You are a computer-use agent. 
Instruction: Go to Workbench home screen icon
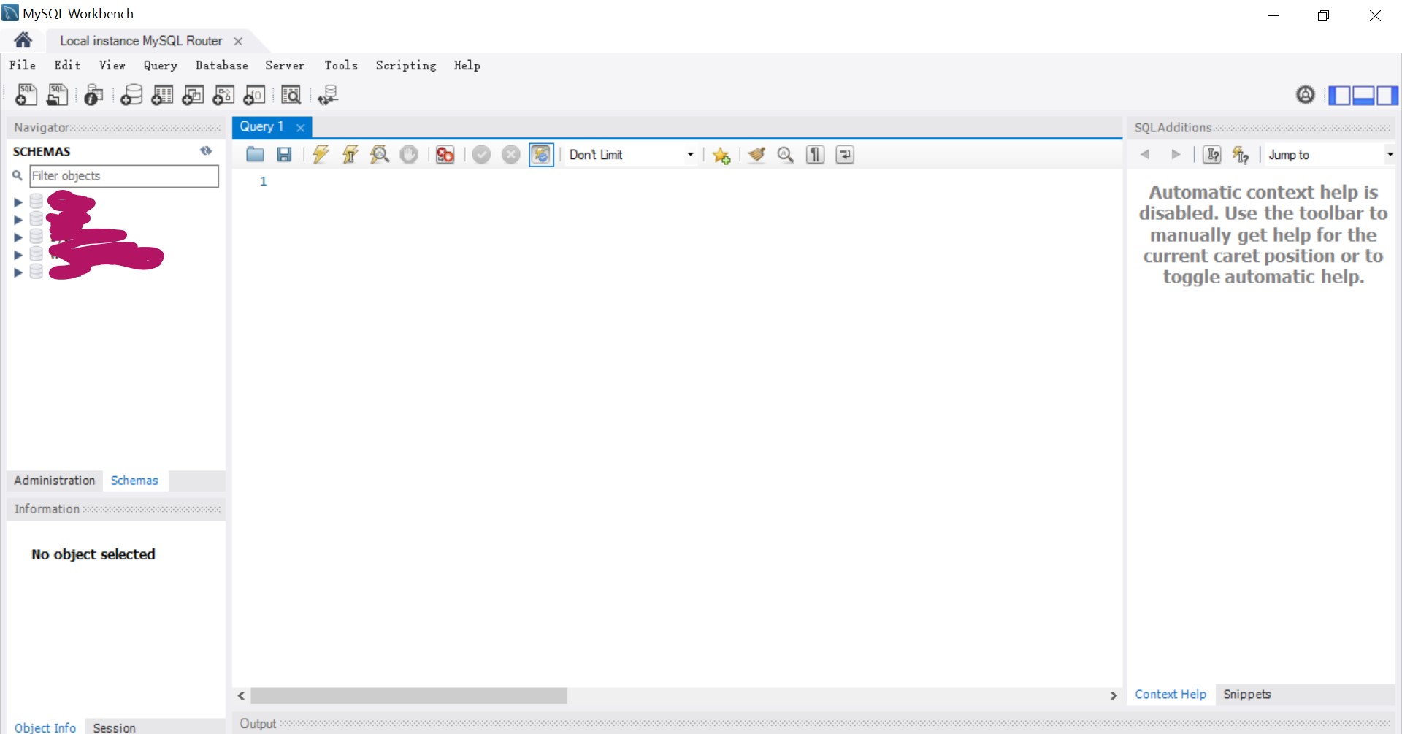coord(23,40)
